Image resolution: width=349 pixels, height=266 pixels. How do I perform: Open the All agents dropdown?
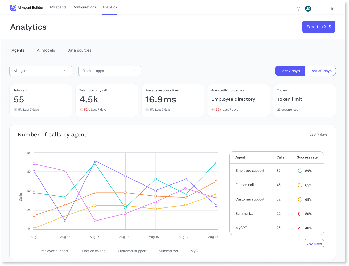point(41,71)
